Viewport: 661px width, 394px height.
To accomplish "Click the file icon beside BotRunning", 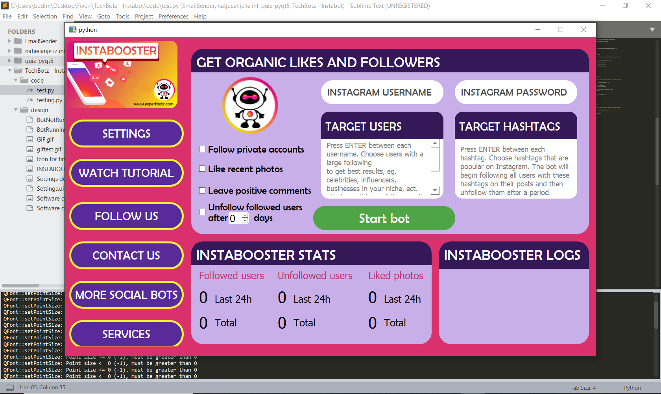I will pyautogui.click(x=30, y=129).
